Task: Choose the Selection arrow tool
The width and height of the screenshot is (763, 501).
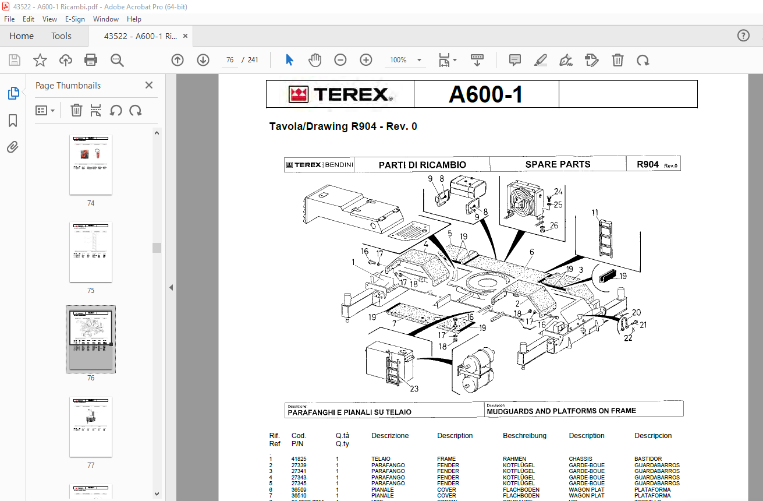Action: tap(290, 60)
